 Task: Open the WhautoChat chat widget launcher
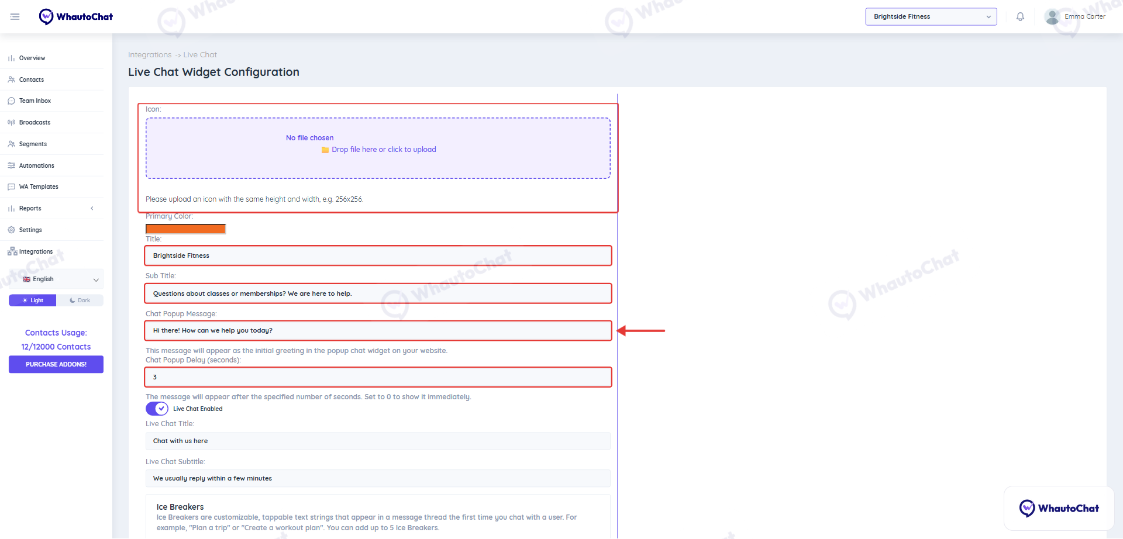[x=1059, y=508]
